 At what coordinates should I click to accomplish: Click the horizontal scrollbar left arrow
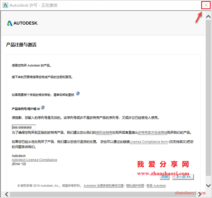[x=7, y=194]
